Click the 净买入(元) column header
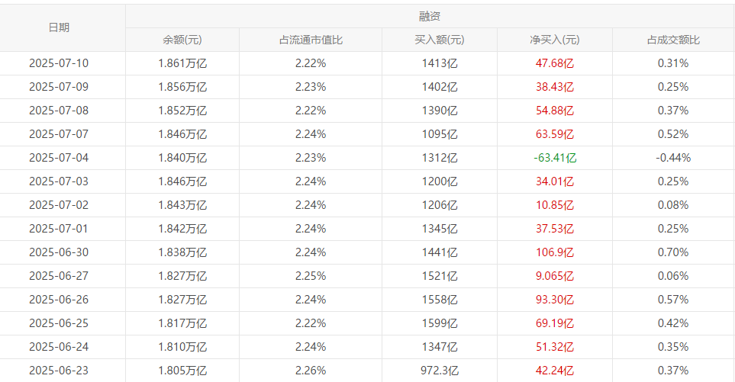Image resolution: width=735 pixels, height=382 pixels. point(555,40)
